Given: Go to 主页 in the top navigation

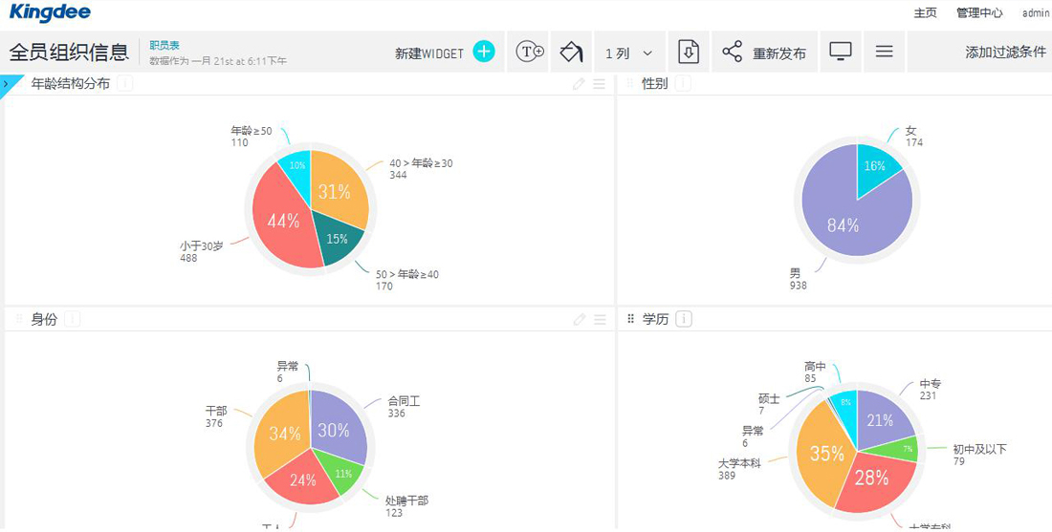Looking at the screenshot, I should click(x=925, y=12).
